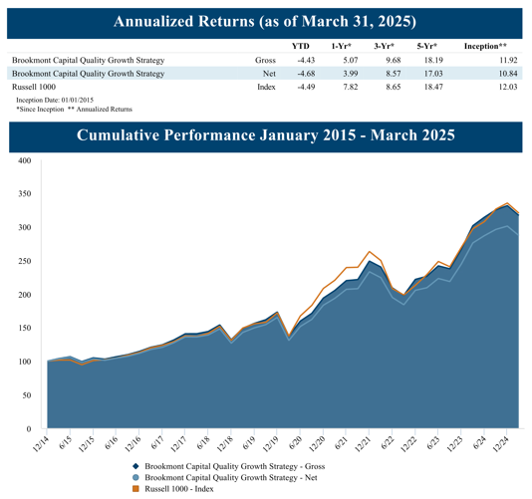Click the 150 y-axis label

tap(25, 328)
